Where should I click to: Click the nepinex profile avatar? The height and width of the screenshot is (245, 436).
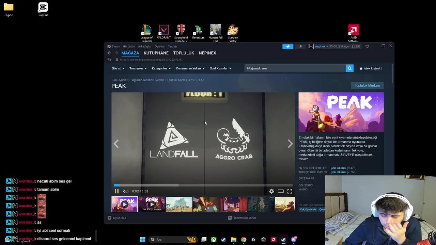311,46
